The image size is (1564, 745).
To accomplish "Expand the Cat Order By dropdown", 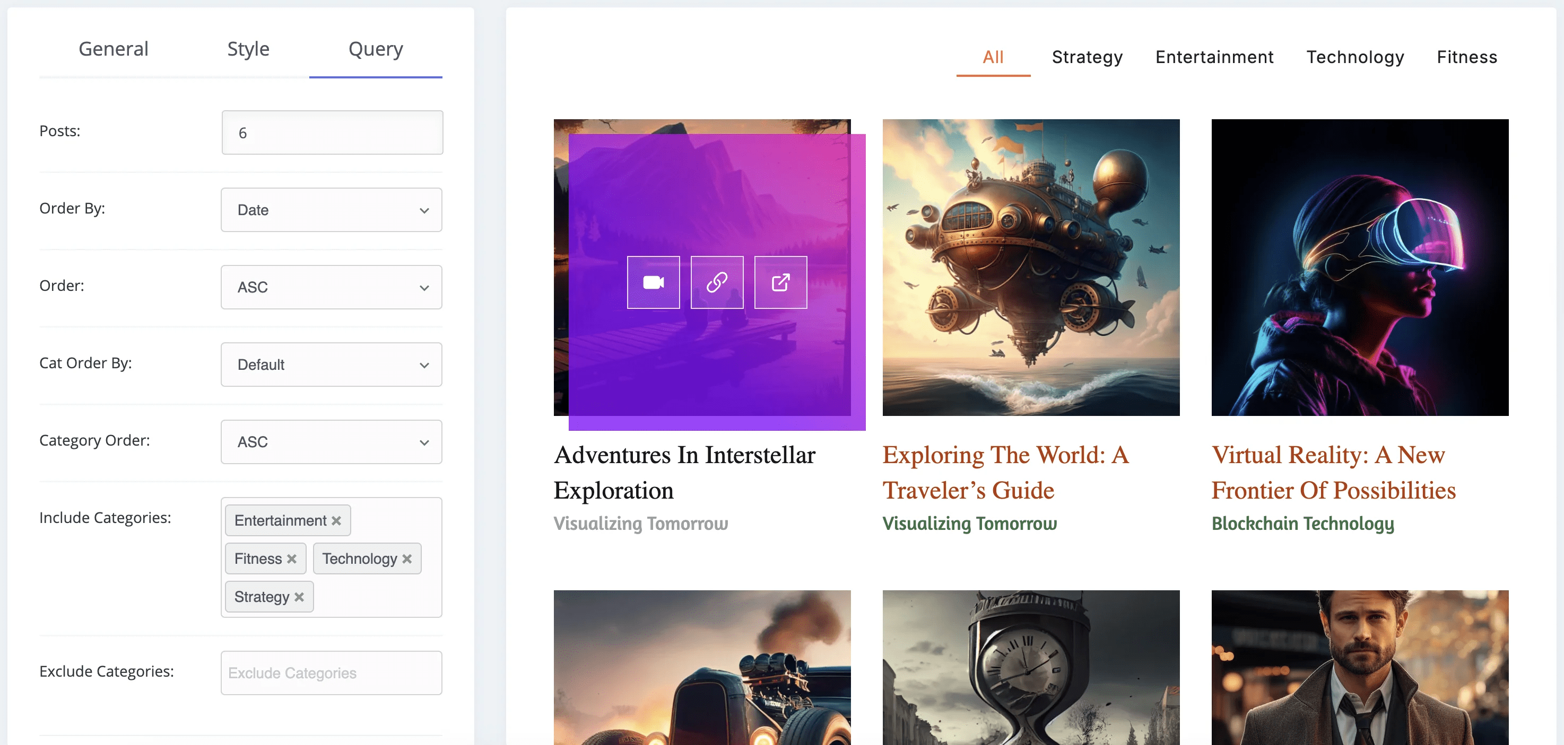I will (x=332, y=365).
